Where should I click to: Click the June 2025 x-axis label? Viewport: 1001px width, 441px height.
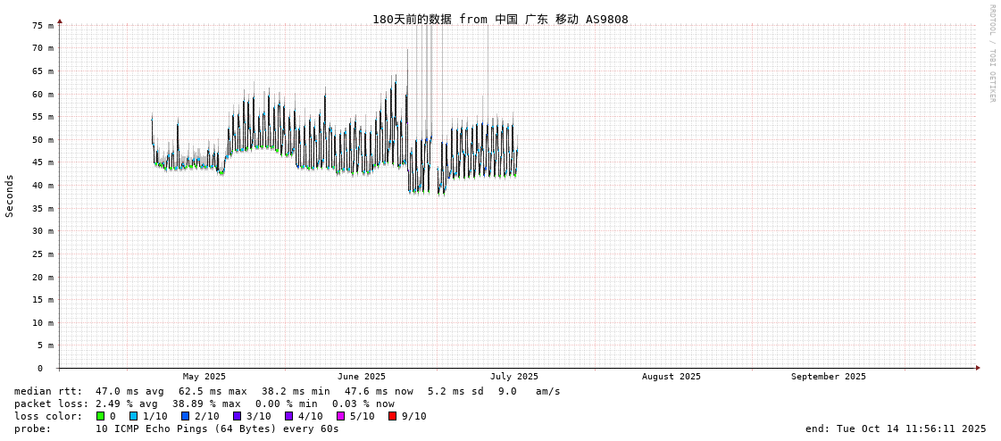pyautogui.click(x=362, y=377)
